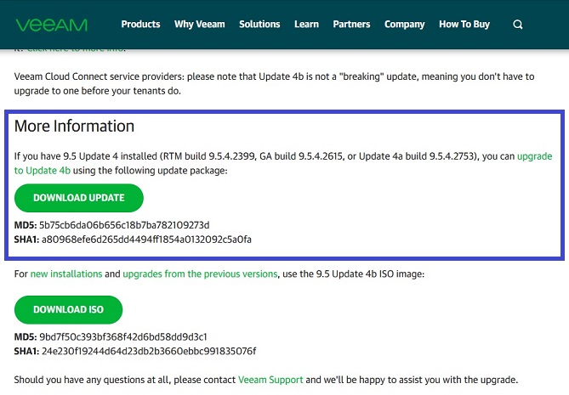The width and height of the screenshot is (569, 395).
Task: Click the Veeam logo
Action: pos(52,25)
